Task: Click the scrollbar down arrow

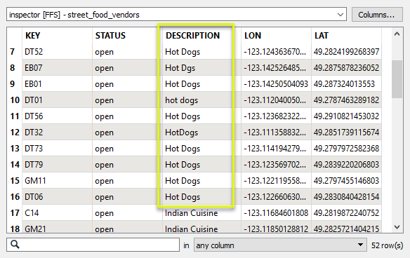Action: pos(397,227)
